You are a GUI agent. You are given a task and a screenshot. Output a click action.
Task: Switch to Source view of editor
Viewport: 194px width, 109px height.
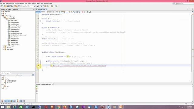point(38,12)
